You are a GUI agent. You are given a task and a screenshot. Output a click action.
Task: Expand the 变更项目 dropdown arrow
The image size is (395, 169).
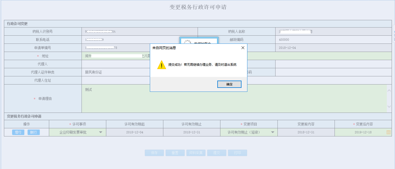pos(272,132)
